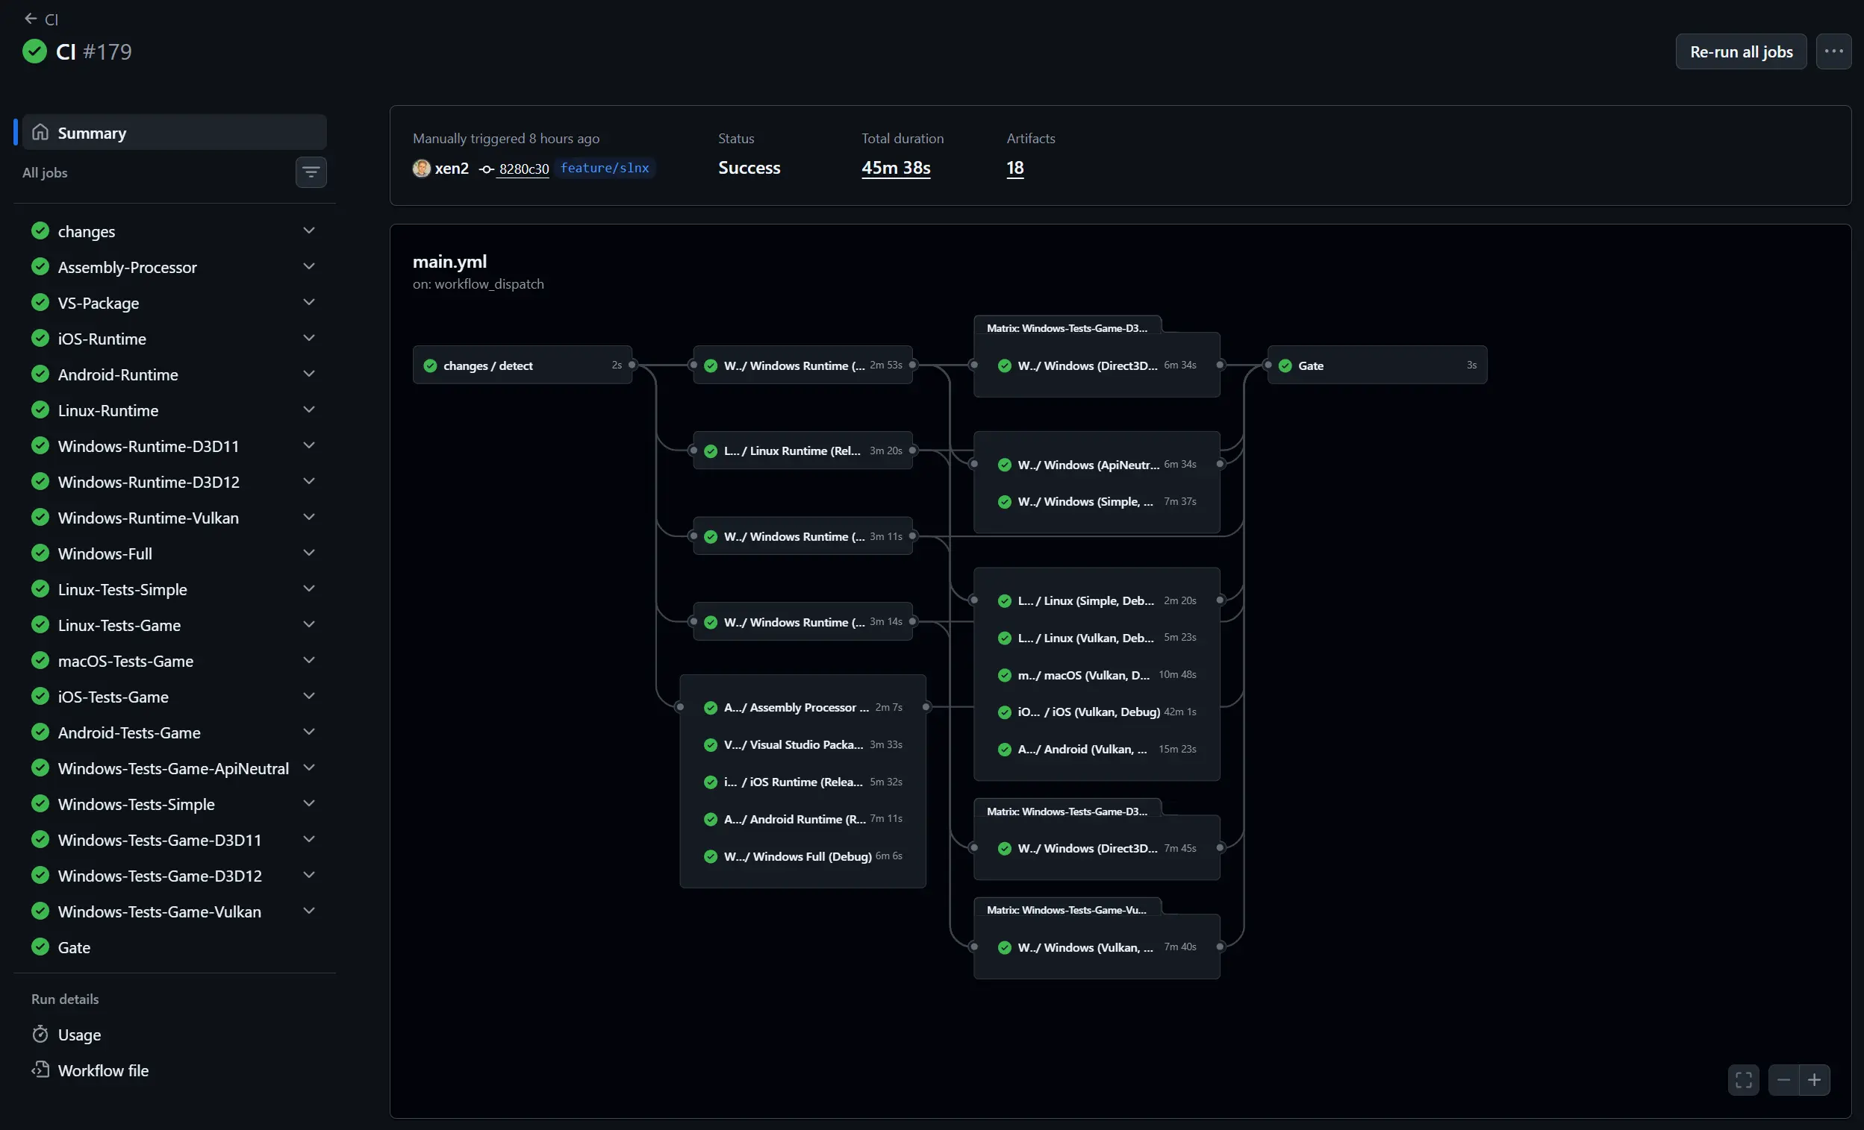Screen dimensions: 1864x1130
Task: Open Linux Runtime (Rel... graph node
Action: click(802, 451)
